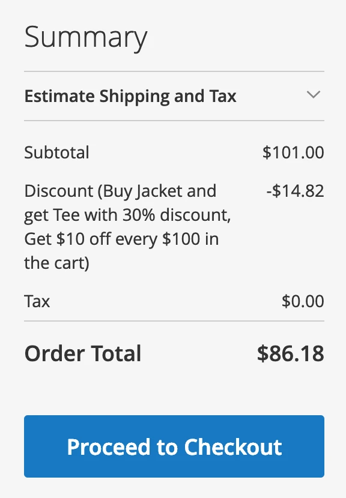Select the Summary heading

point(85,37)
